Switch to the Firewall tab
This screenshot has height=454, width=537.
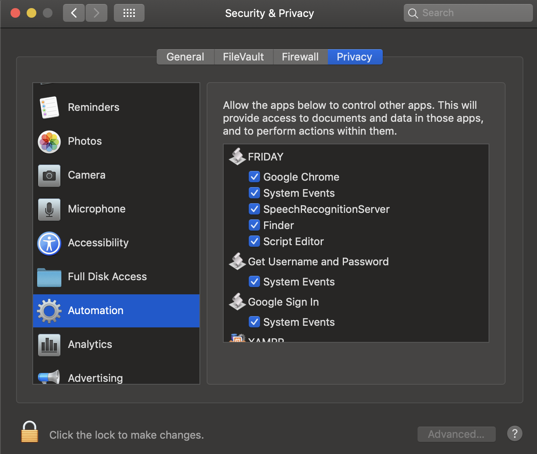click(300, 57)
